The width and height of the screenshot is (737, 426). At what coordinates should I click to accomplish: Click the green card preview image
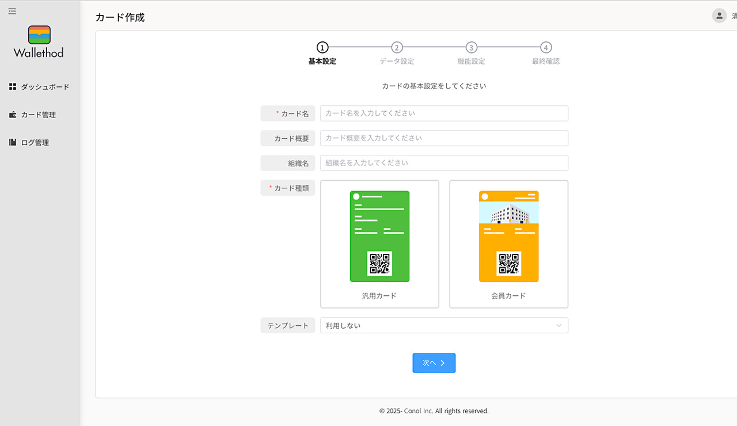379,236
